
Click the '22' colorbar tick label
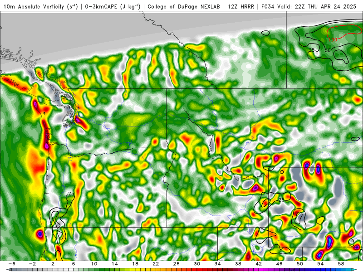point(156,264)
